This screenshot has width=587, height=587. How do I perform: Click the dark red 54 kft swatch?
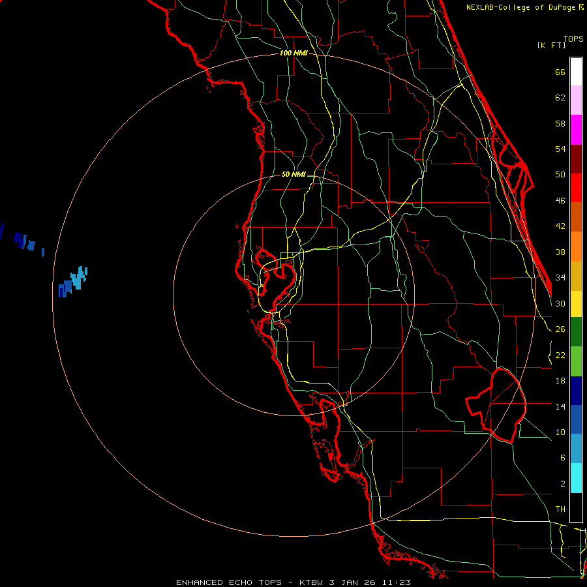click(x=576, y=159)
